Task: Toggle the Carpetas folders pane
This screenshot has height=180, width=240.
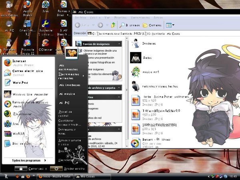Action: point(152,25)
